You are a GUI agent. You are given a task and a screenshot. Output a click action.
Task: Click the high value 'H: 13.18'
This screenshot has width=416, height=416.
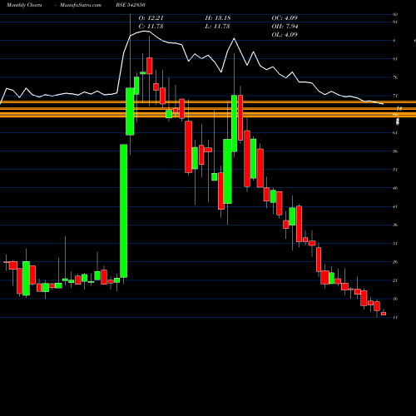coord(218,18)
